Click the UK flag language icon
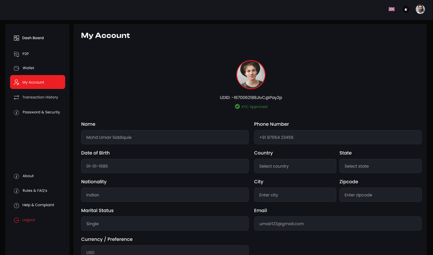This screenshot has height=255, width=433. [x=392, y=9]
